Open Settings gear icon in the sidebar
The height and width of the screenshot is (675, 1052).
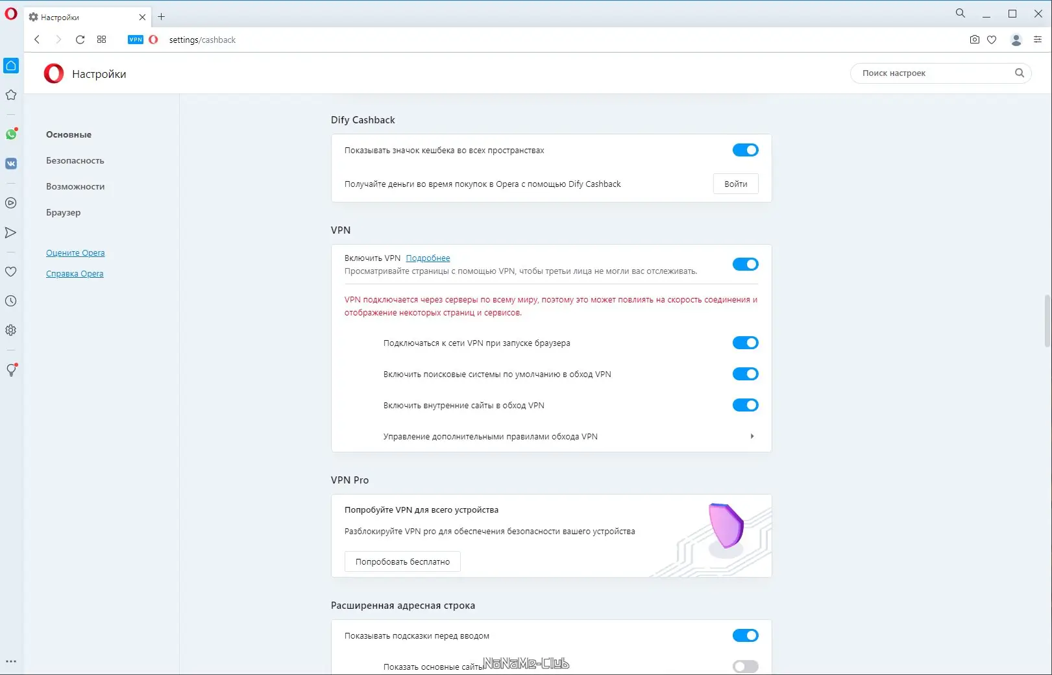(11, 330)
